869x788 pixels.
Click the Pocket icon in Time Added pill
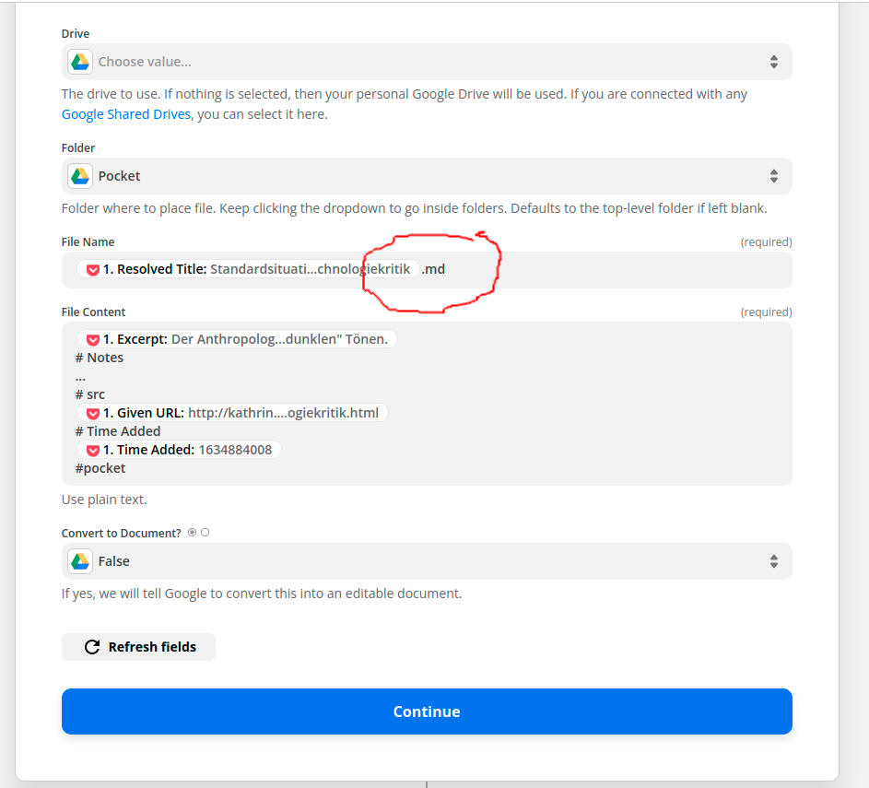tap(93, 450)
